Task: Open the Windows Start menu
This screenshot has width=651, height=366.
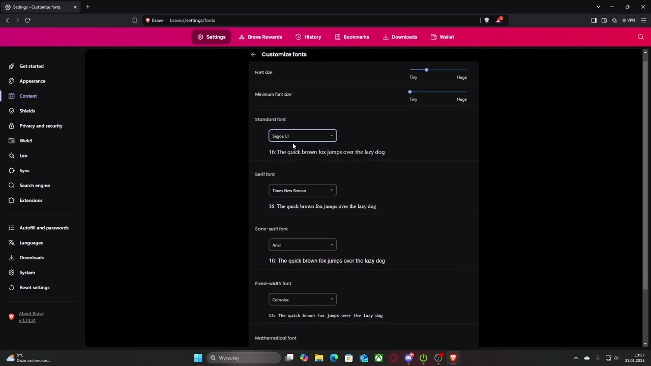Action: [198, 358]
